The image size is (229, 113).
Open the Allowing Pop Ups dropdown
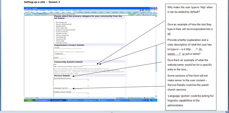pos(135,98)
